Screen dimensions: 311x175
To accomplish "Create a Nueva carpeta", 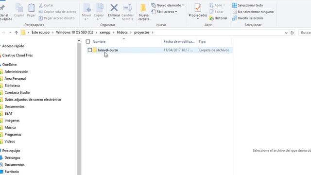I will [144, 12].
